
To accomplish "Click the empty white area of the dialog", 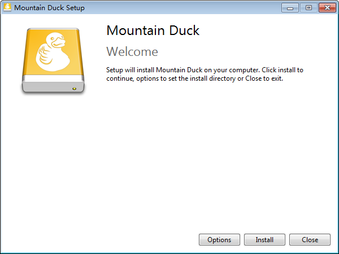I will tap(169, 158).
